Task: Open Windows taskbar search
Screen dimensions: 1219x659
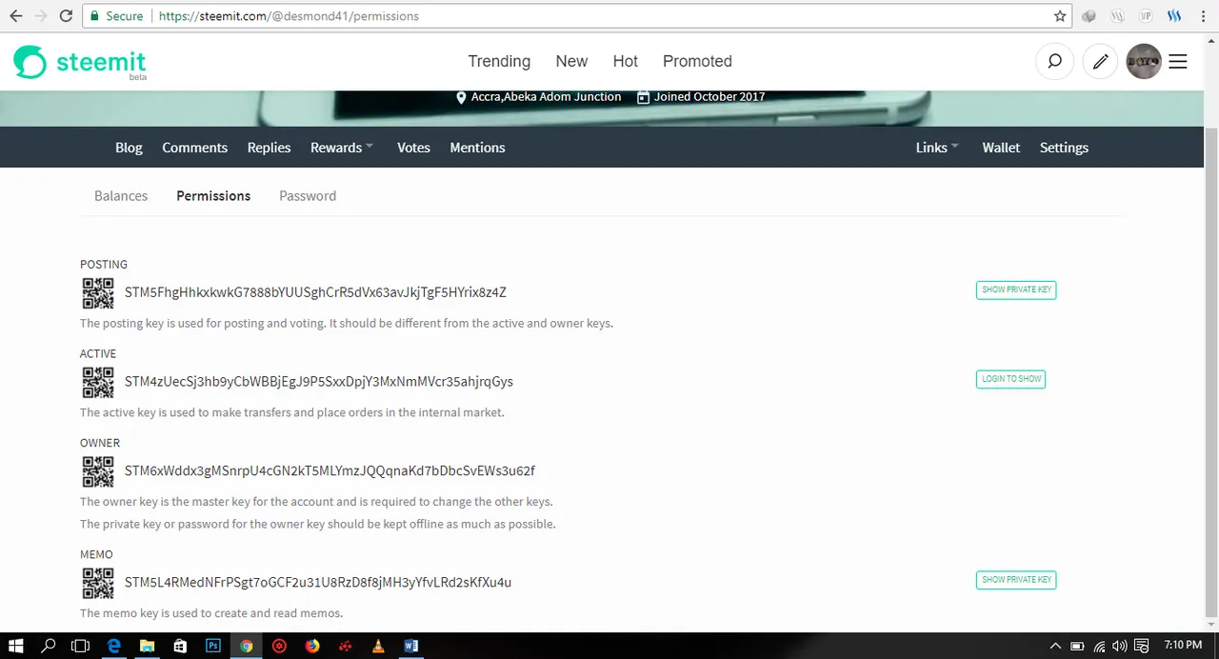Action: [x=49, y=646]
